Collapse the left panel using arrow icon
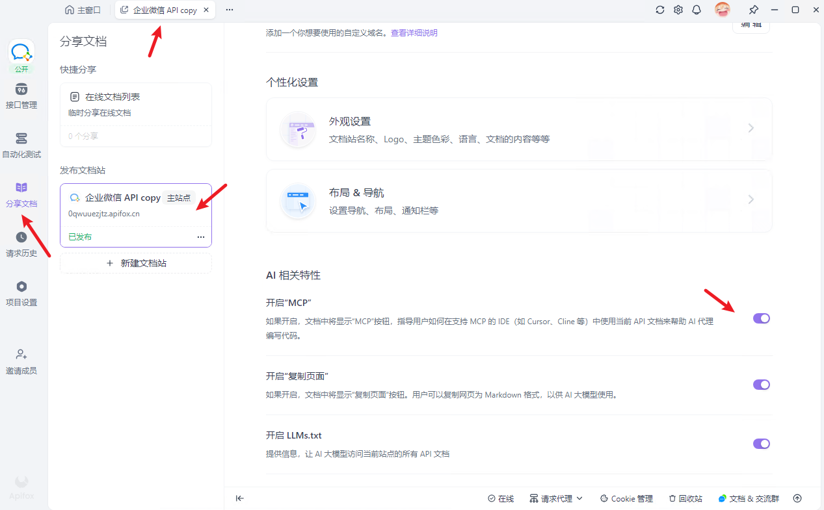The width and height of the screenshot is (824, 510). (x=240, y=498)
